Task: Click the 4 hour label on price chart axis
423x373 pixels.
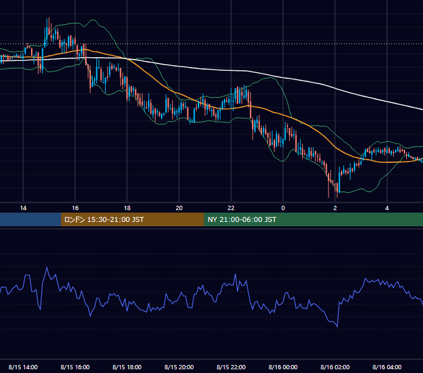Action: [x=387, y=208]
